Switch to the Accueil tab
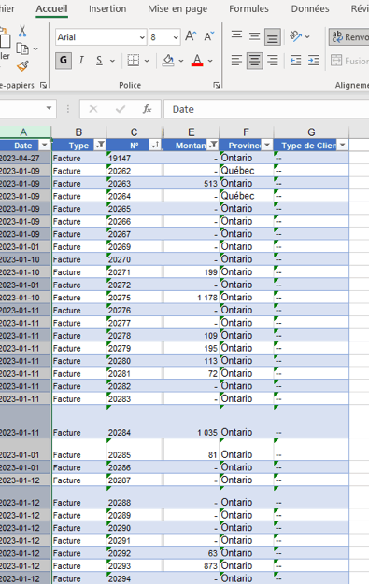Image resolution: width=369 pixels, height=584 pixels. (52, 8)
